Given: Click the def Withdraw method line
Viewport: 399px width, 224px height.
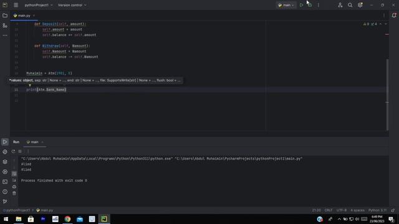Looking at the screenshot, I should point(62,46).
